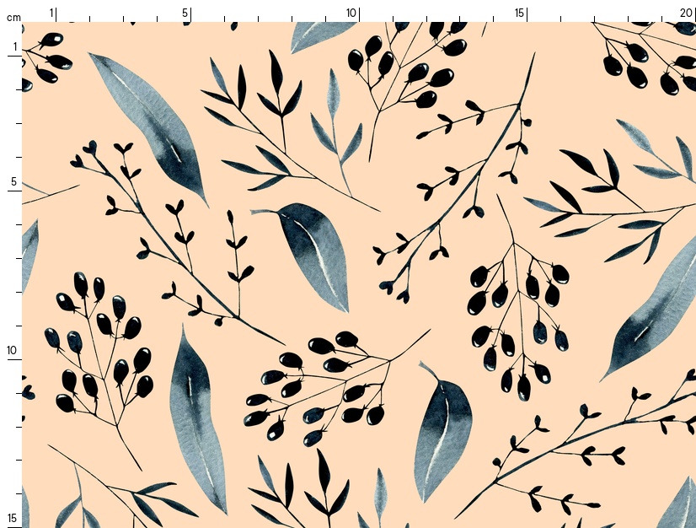Select the 10 cm mark on the top ruler
The width and height of the screenshot is (696, 528).
click(351, 13)
